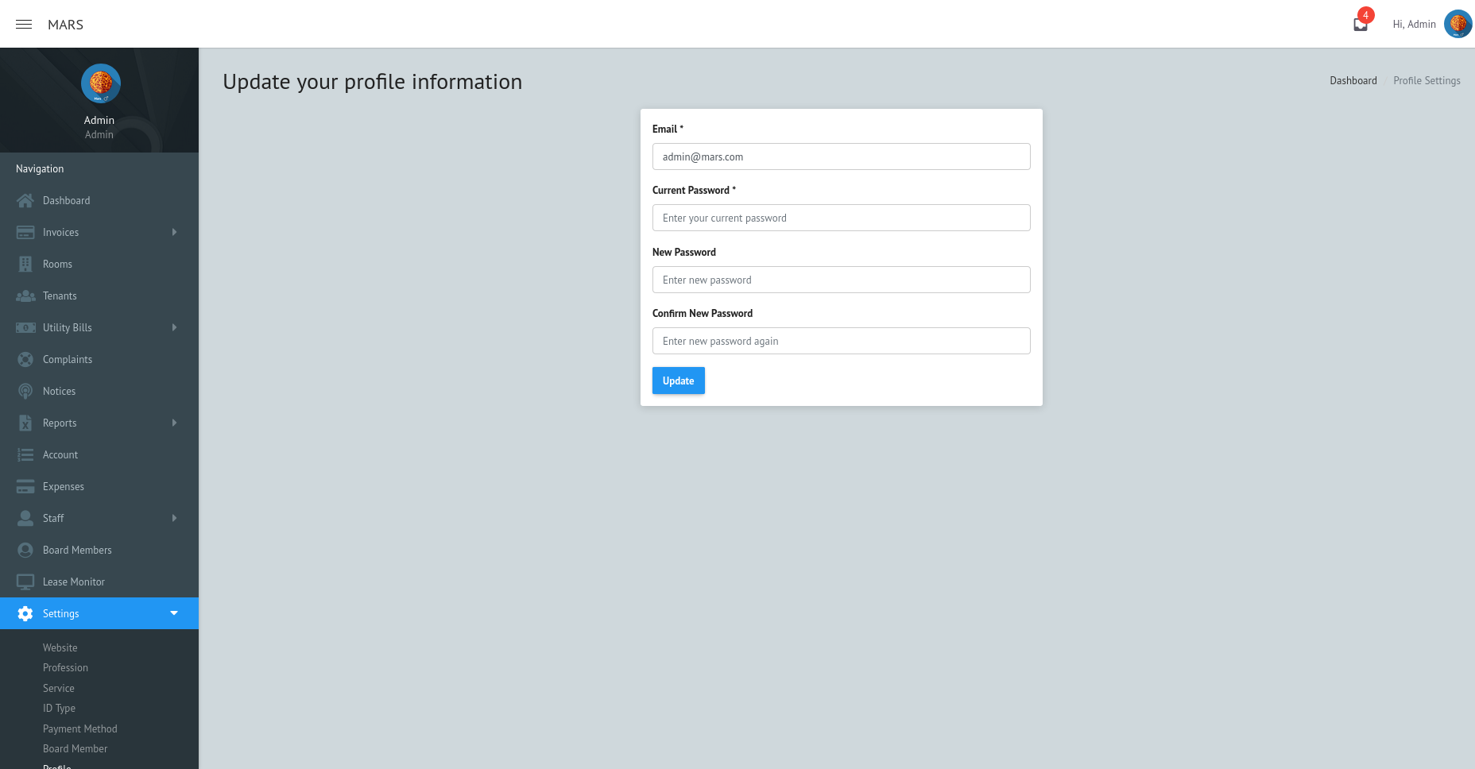The image size is (1475, 769).
Task: Select the Expenses sidebar icon
Action: tap(25, 486)
